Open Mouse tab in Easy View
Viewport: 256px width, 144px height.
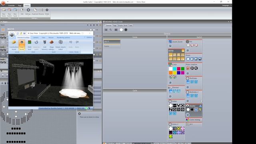pyautogui.click(x=51, y=37)
